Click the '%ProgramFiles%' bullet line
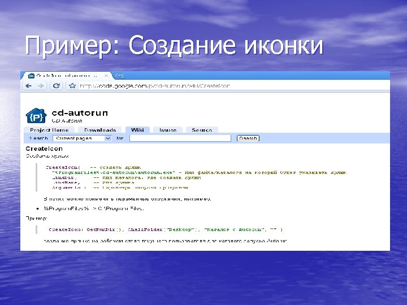Screen dimensions: 407x305 (94, 208)
